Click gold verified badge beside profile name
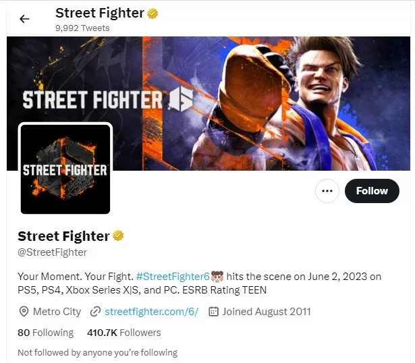415x363 pixels. click(118, 235)
